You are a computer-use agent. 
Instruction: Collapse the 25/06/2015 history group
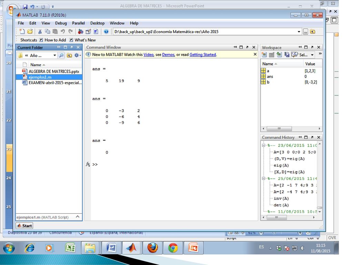(263, 178)
